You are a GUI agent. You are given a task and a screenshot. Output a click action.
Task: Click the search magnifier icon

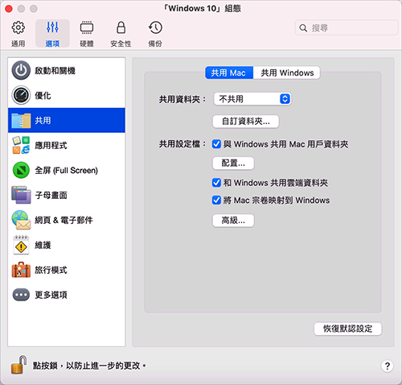(x=303, y=27)
